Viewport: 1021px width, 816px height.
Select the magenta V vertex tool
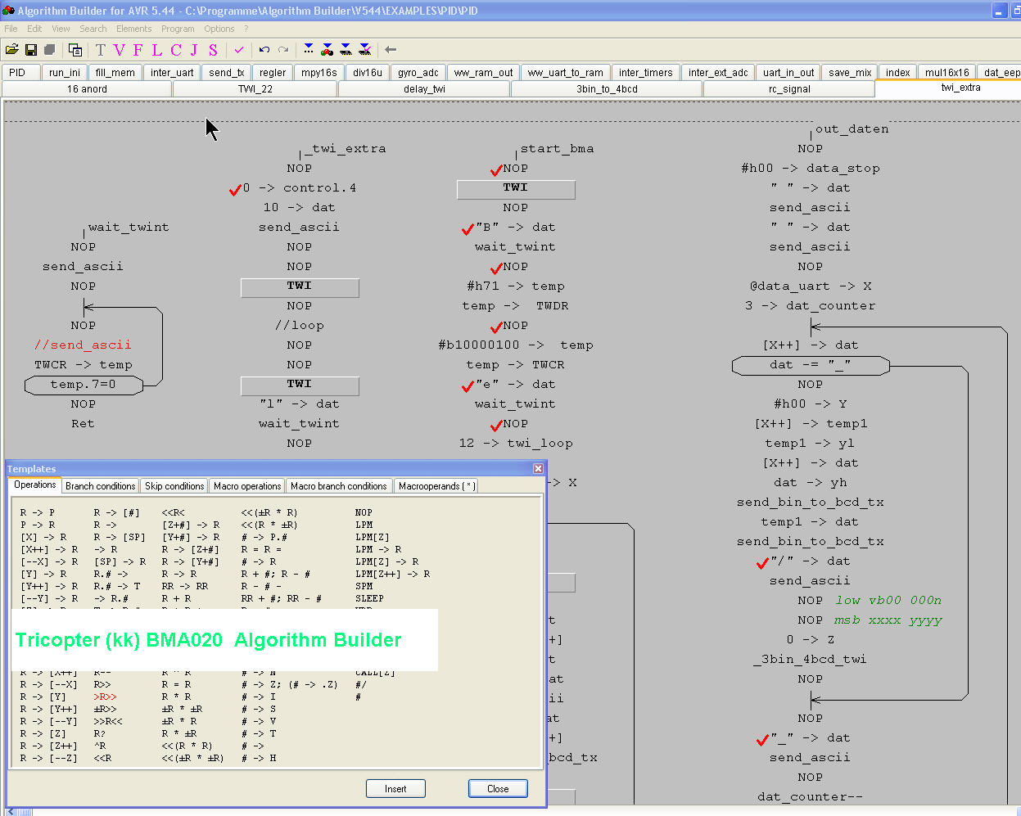pos(120,50)
